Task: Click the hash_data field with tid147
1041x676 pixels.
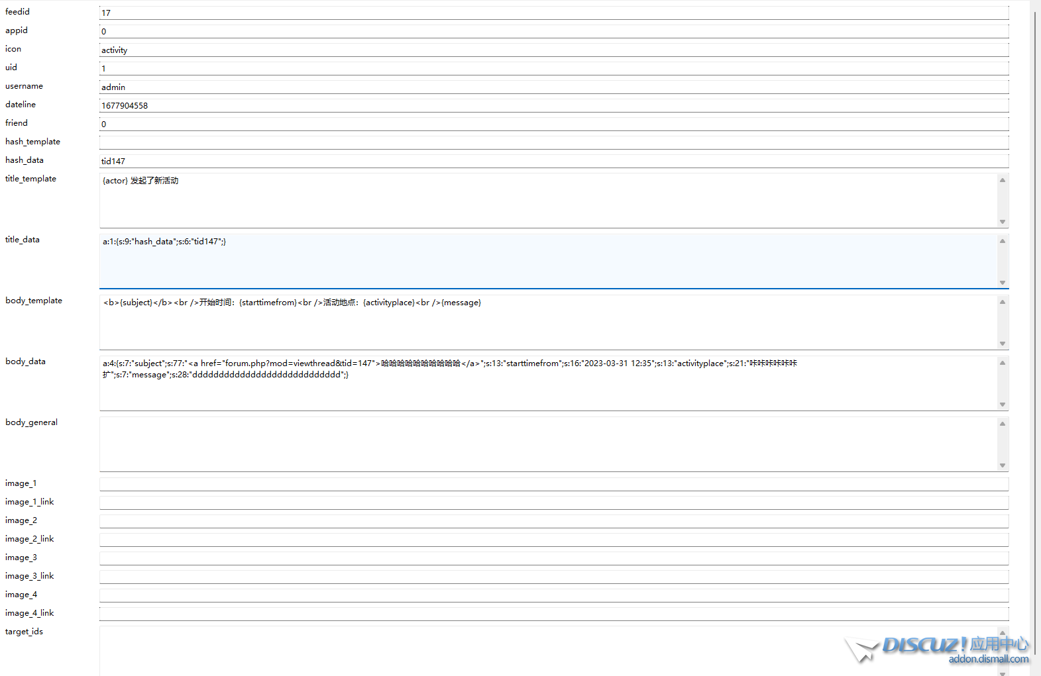Action: click(x=553, y=161)
